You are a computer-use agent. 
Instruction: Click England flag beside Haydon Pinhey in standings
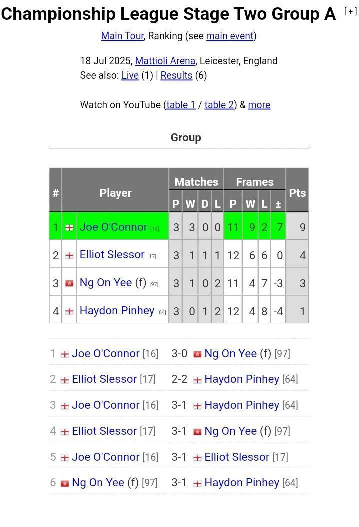pyautogui.click(x=69, y=312)
